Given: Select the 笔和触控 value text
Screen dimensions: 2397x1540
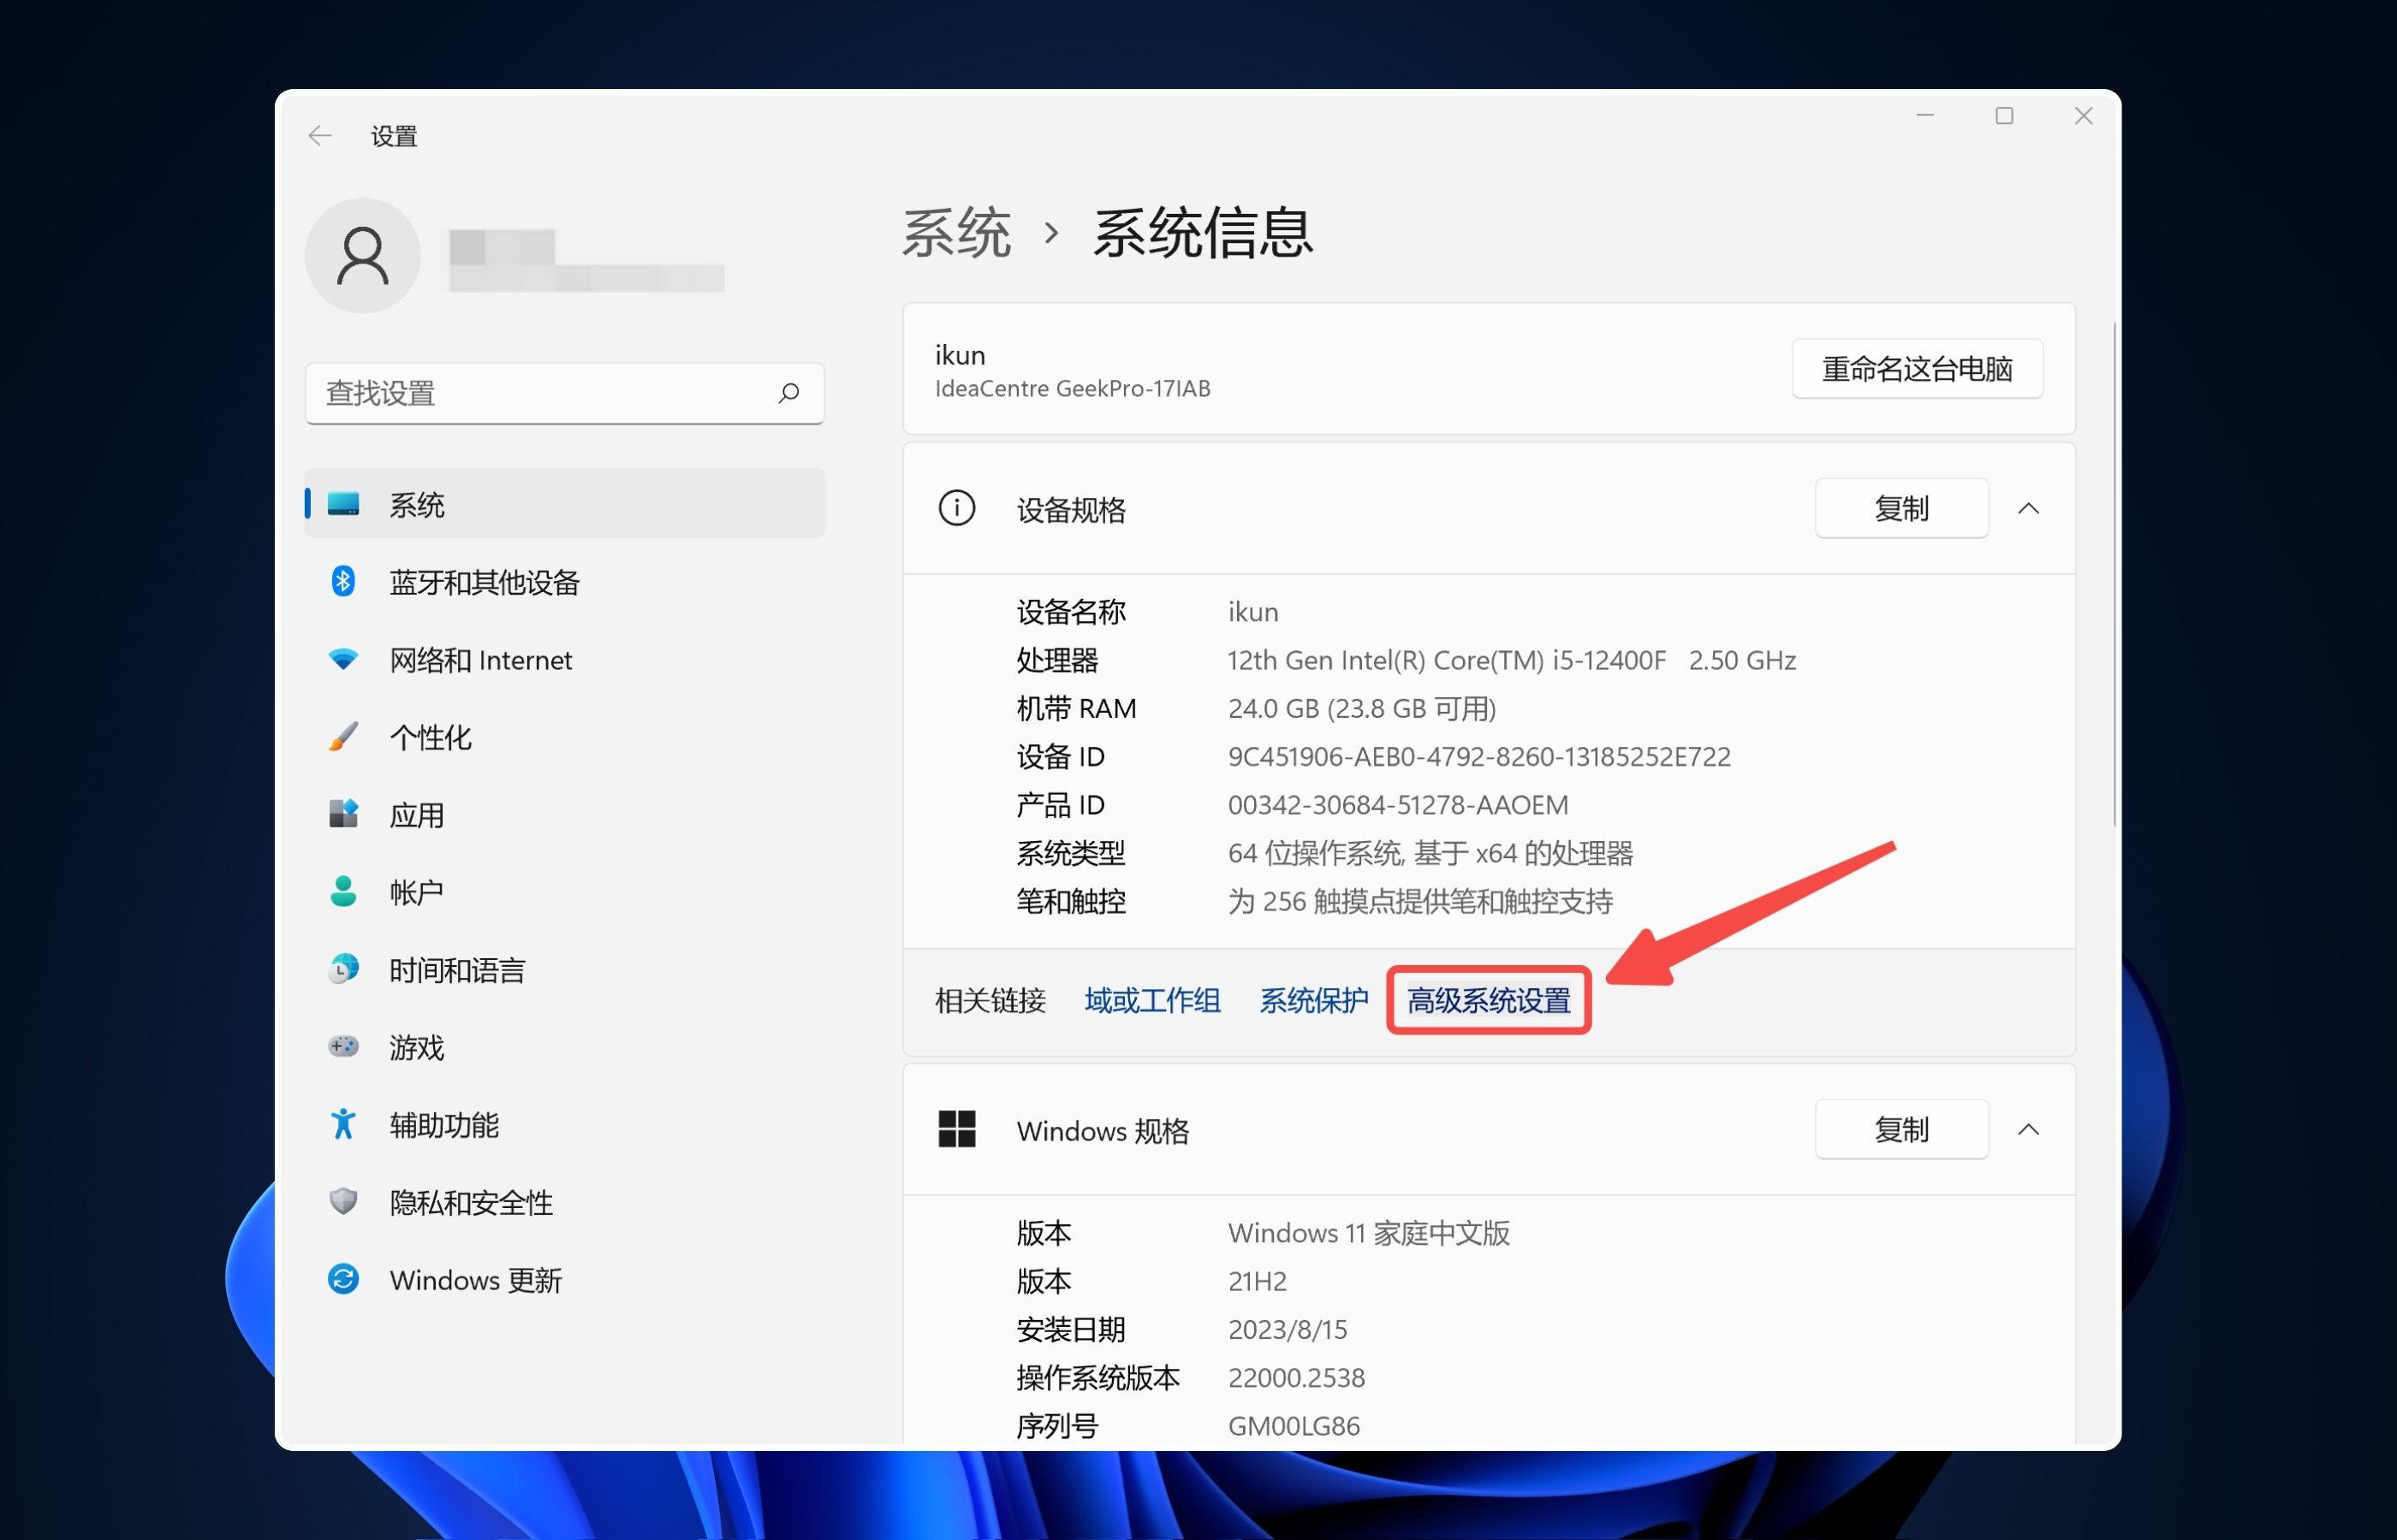Looking at the screenshot, I should (1420, 902).
